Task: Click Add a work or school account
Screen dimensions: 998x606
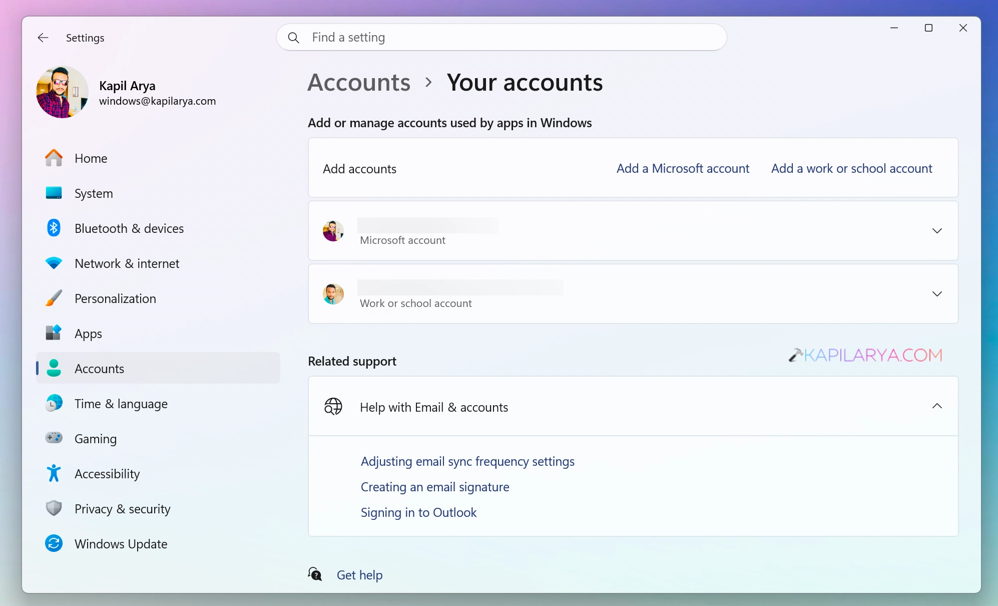Action: pos(851,168)
